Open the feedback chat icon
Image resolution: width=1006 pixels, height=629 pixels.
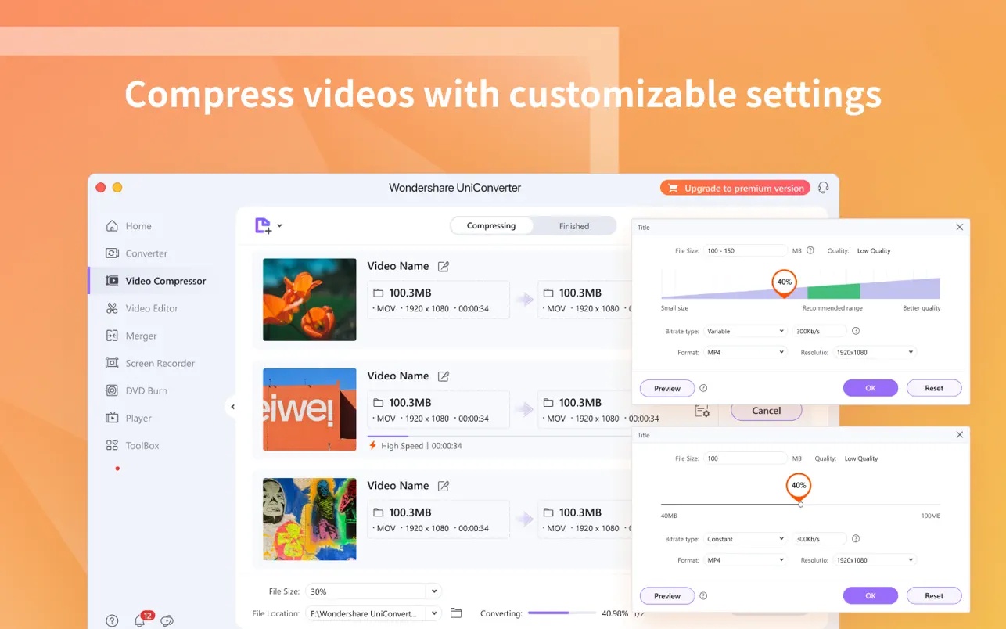click(167, 620)
